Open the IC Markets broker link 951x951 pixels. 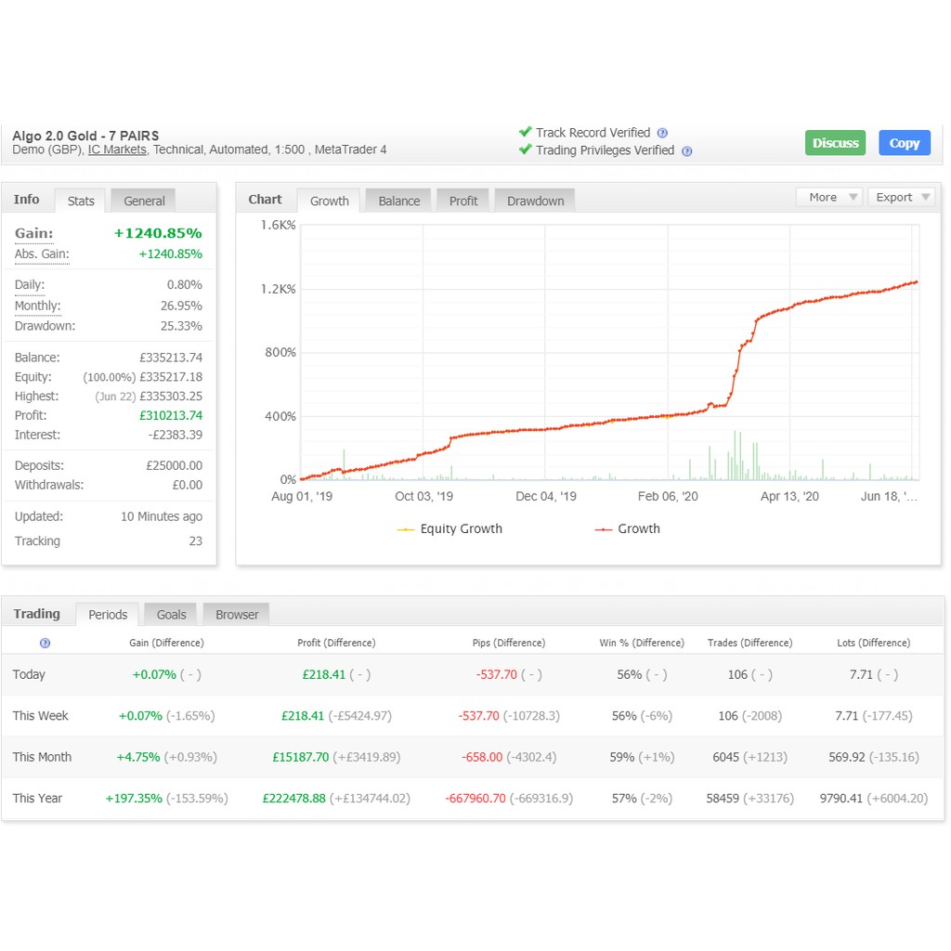[117, 150]
